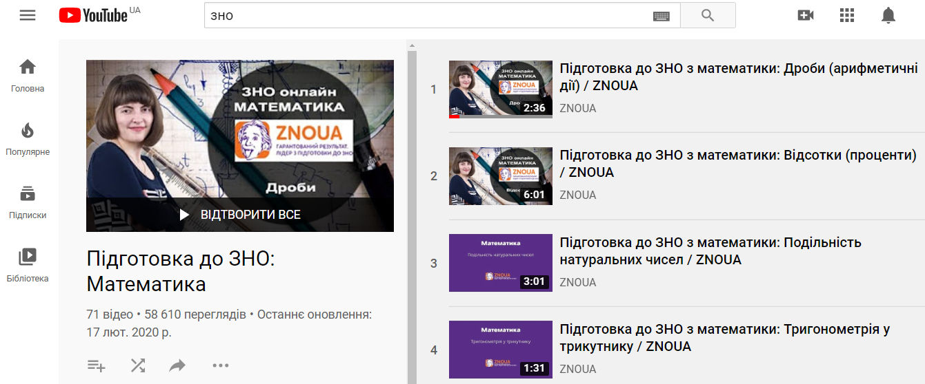The image size is (925, 384).
Task: Open Тригонометрія у трикутнику video title
Action: tap(725, 338)
